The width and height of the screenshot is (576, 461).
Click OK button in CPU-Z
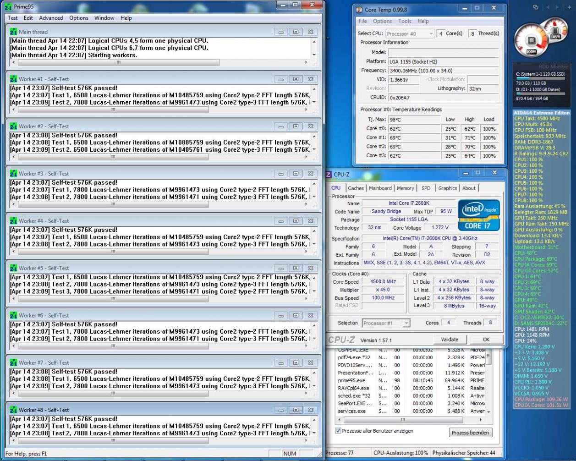pos(486,340)
